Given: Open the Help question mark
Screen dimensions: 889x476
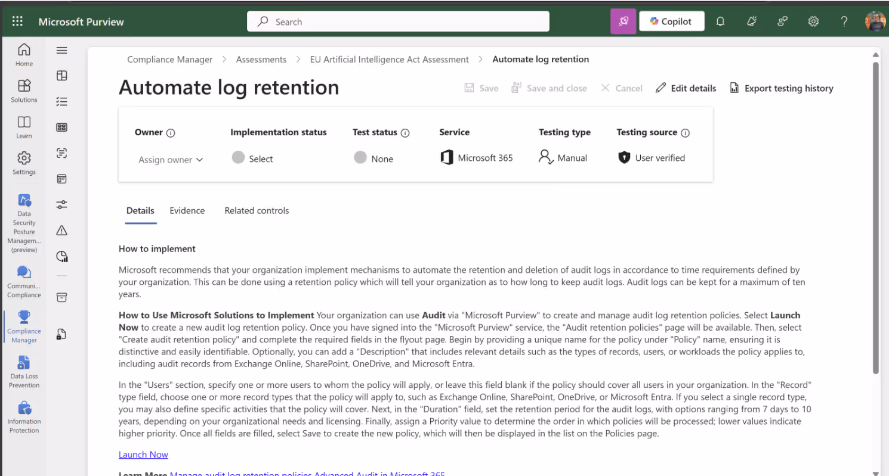Looking at the screenshot, I should [844, 21].
